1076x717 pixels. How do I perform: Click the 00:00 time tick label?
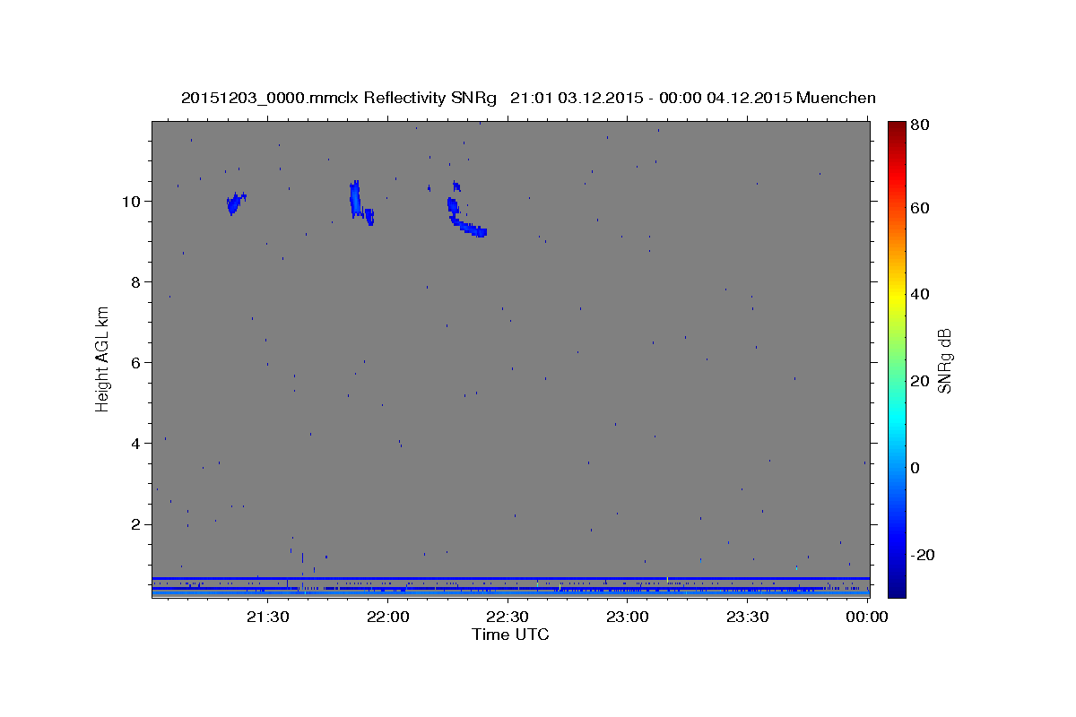pyautogui.click(x=867, y=617)
